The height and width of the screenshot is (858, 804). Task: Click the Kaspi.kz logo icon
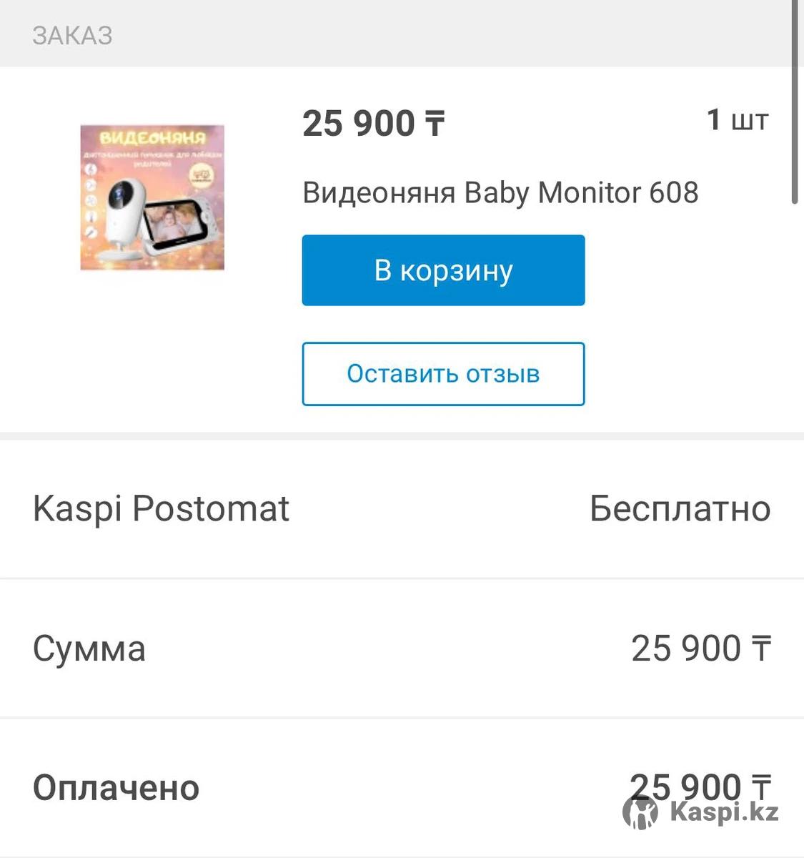click(640, 812)
